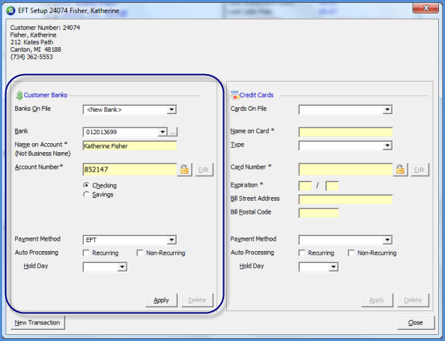445x341 pixels.
Task: Open the Banks On File dropdown
Action: pos(130,109)
